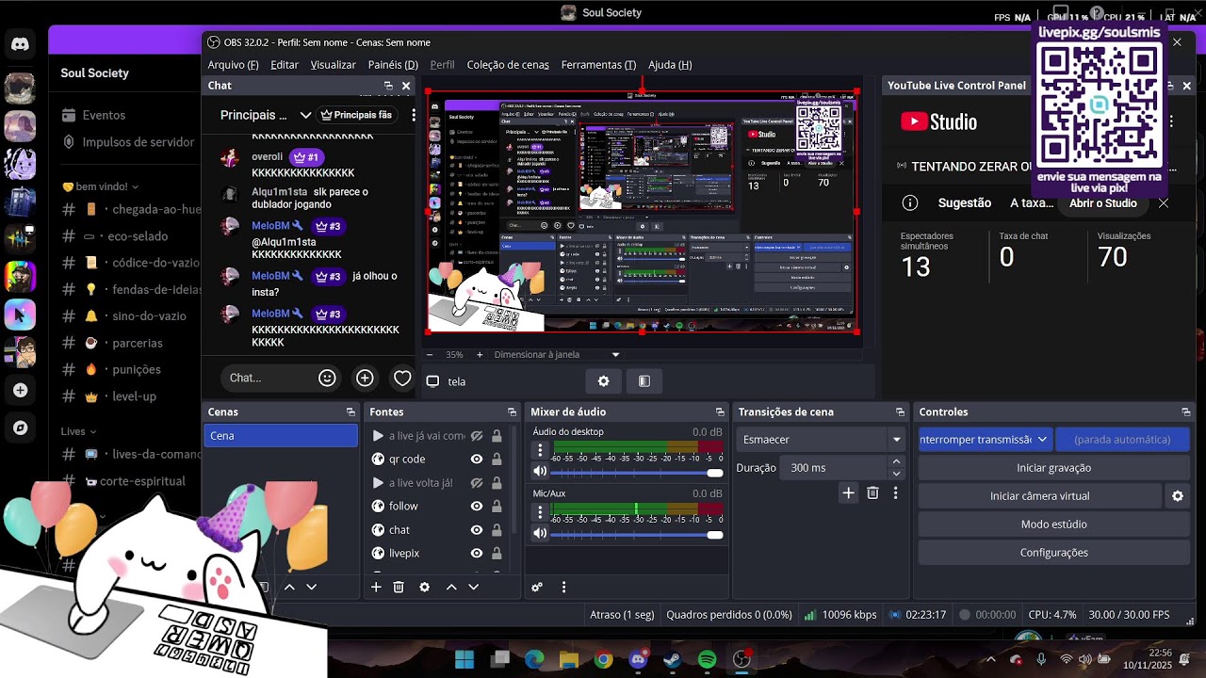This screenshot has width=1206, height=678.
Task: Zoom out the preview with minus
Action: point(430,355)
